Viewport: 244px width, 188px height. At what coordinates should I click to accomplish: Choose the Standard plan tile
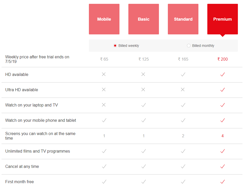coord(183,19)
